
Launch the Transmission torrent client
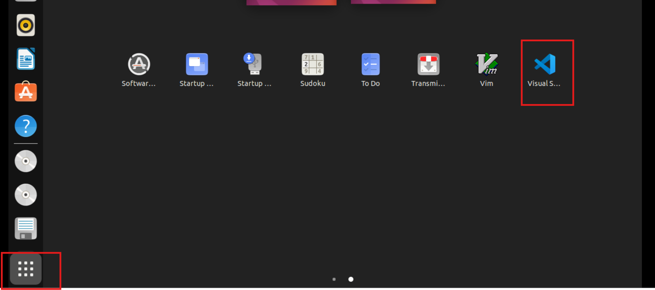tap(429, 65)
